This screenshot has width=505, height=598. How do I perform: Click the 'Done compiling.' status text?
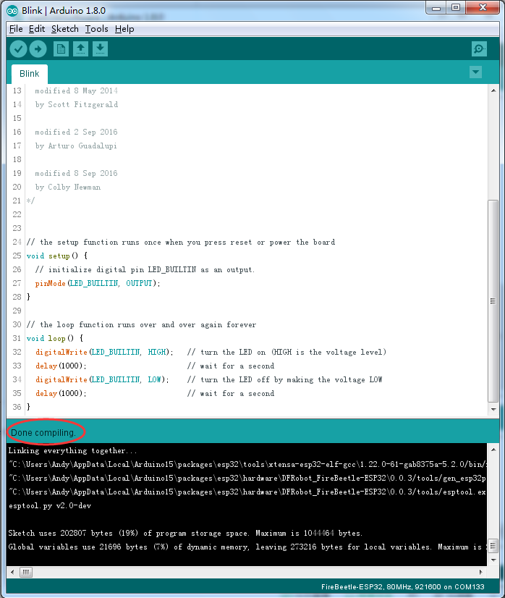(x=43, y=432)
